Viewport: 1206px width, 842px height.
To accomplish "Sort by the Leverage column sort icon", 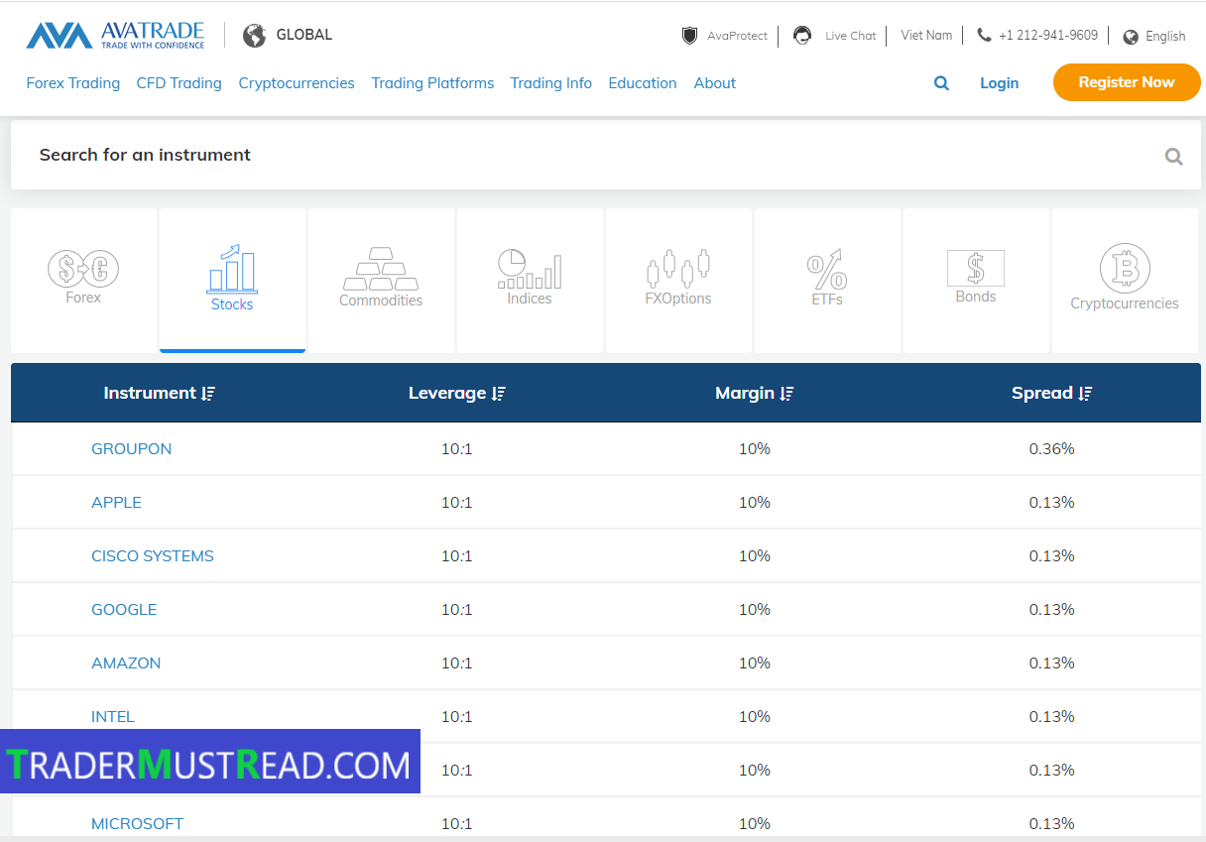I will click(x=498, y=394).
